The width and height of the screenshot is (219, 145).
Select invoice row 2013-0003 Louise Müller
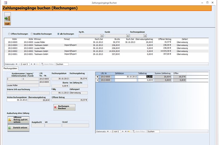click(x=106, y=48)
